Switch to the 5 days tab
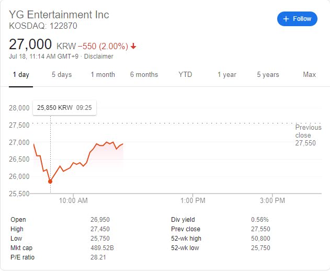Image resolution: width=330 pixels, height=271 pixels. (62, 75)
